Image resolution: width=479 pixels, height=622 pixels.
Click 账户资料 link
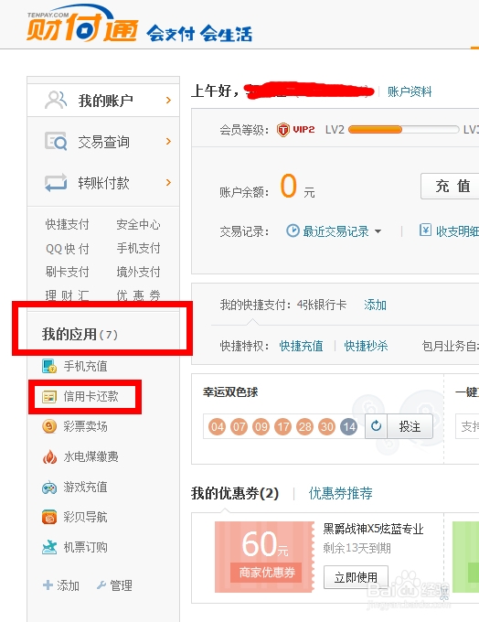[410, 91]
